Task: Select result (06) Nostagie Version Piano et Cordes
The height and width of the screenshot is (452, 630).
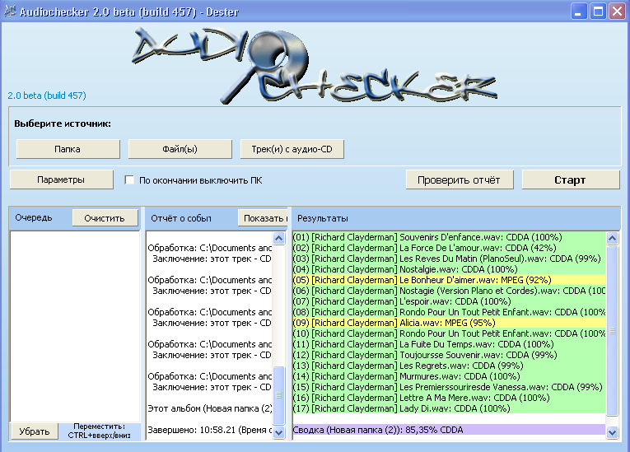Action: (x=449, y=291)
